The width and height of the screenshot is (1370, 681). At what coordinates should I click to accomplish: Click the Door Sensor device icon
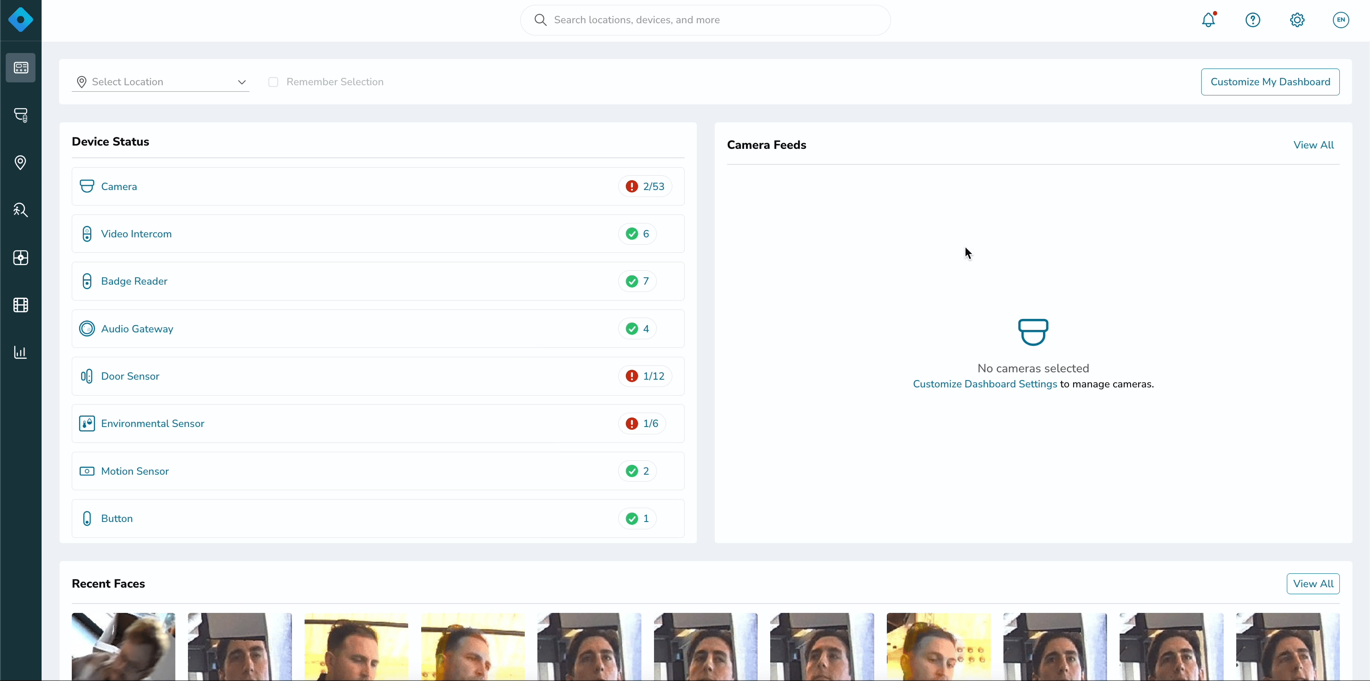point(87,376)
